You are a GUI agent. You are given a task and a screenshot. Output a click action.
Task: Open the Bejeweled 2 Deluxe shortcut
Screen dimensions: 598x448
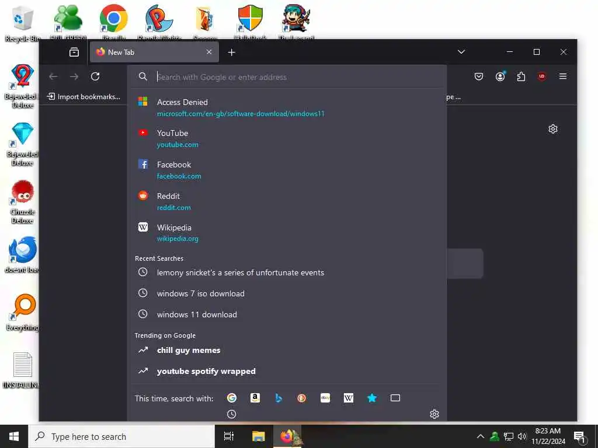(23, 86)
